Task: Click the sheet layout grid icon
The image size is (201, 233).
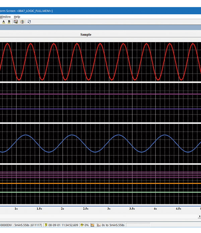Action: pos(22,22)
